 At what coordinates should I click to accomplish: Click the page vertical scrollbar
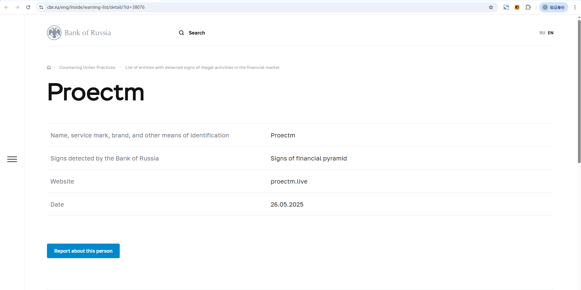[x=579, y=91]
